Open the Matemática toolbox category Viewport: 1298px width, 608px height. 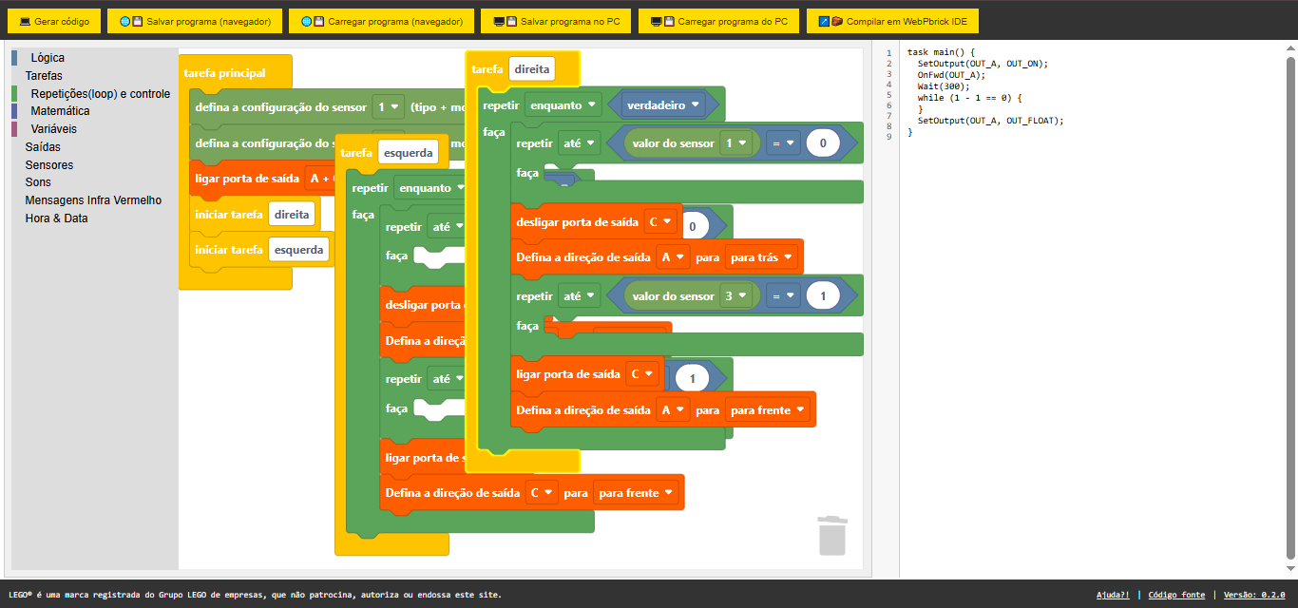60,111
